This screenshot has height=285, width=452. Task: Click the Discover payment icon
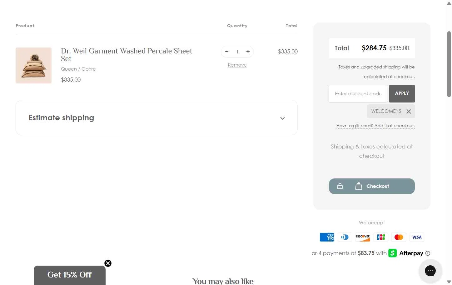click(363, 237)
